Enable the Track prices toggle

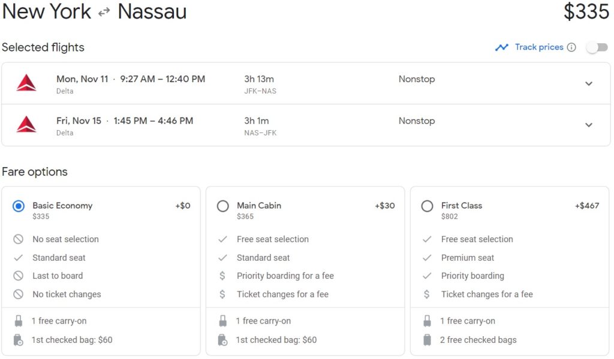(597, 47)
